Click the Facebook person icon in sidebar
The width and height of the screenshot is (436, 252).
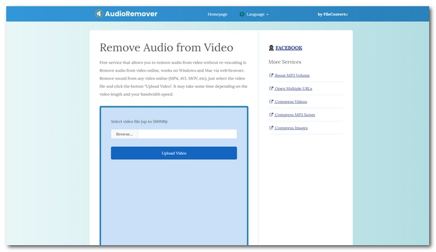pos(271,48)
